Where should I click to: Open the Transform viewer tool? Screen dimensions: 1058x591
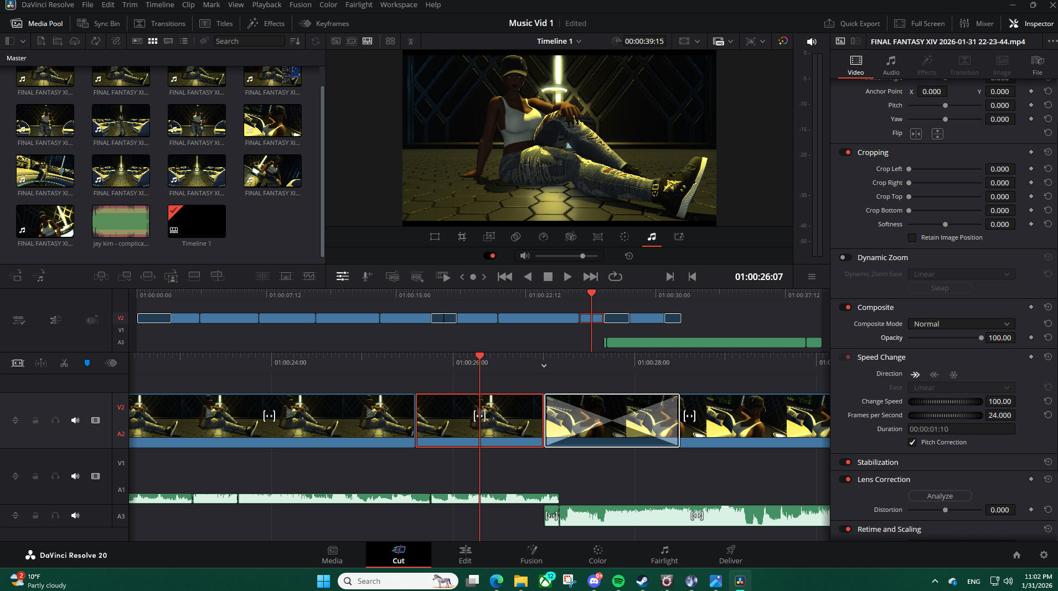[435, 237]
